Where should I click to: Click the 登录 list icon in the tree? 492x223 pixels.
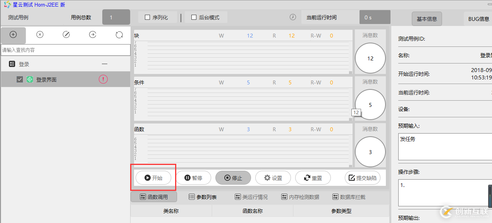pyautogui.click(x=12, y=63)
